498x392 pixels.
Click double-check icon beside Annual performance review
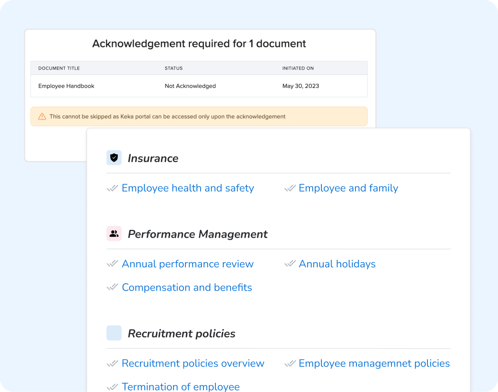113,263
